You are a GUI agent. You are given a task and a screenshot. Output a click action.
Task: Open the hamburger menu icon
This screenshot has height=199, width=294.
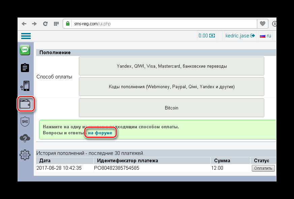(x=26, y=36)
